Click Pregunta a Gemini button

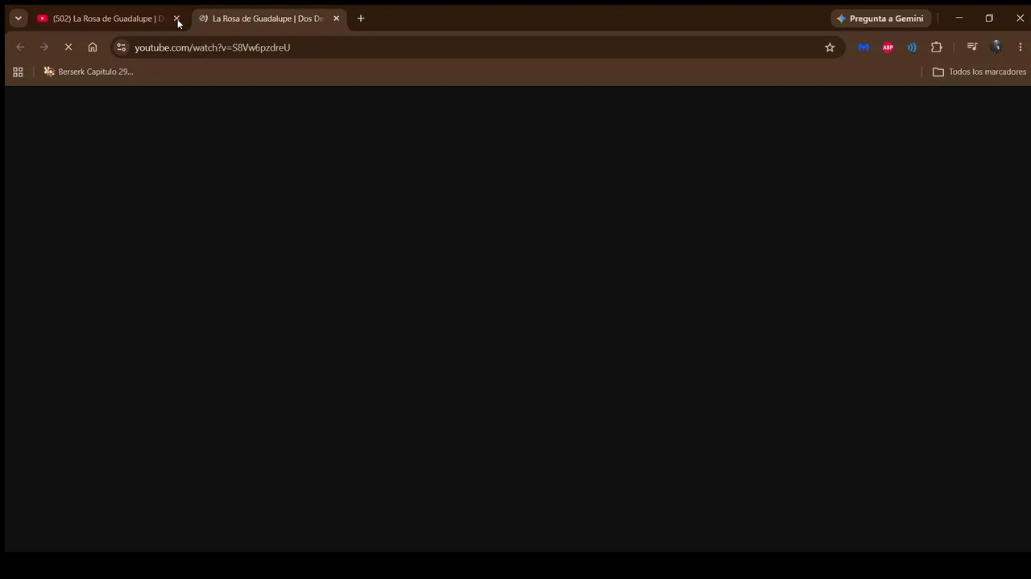click(x=880, y=18)
